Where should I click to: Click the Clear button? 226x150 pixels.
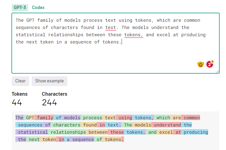pos(21,81)
